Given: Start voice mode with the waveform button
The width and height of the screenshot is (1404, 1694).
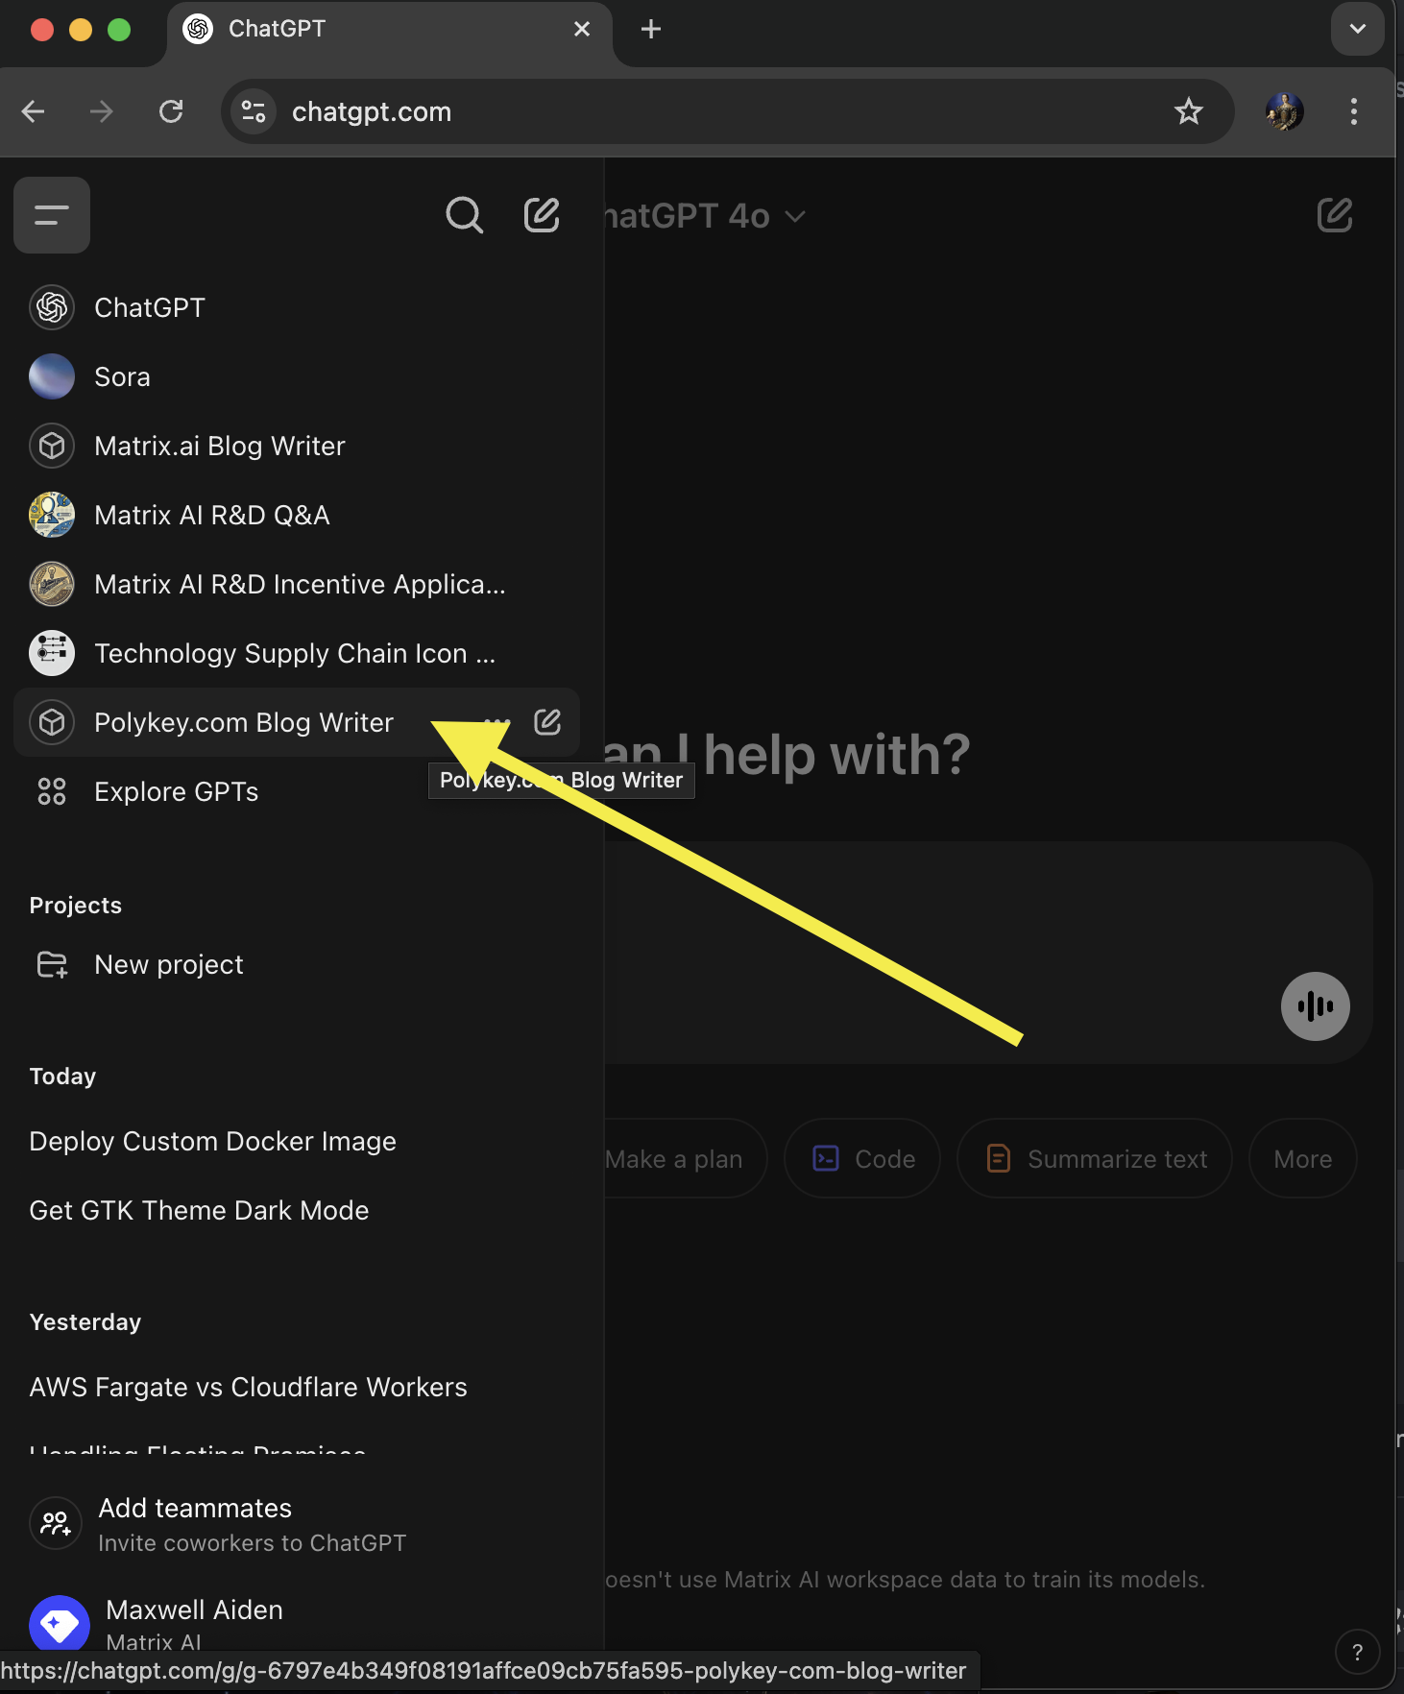Looking at the screenshot, I should 1316,1006.
